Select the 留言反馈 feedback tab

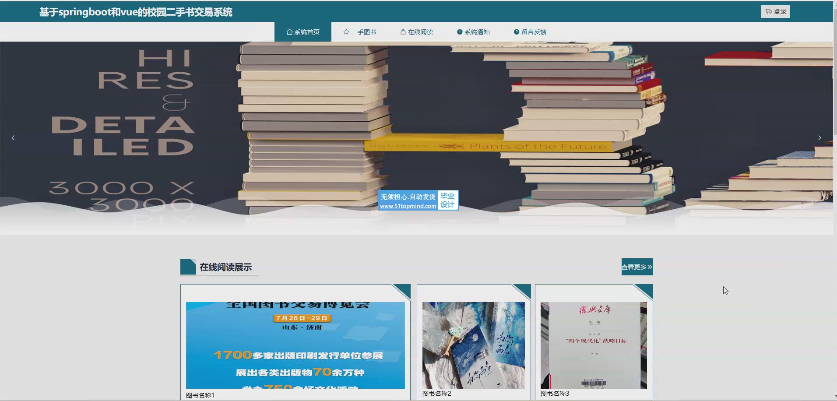pos(530,32)
